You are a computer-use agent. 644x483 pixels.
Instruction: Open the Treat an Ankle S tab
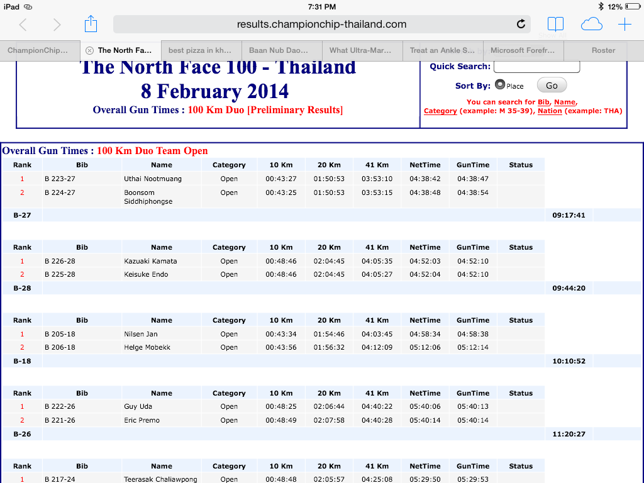click(x=443, y=50)
